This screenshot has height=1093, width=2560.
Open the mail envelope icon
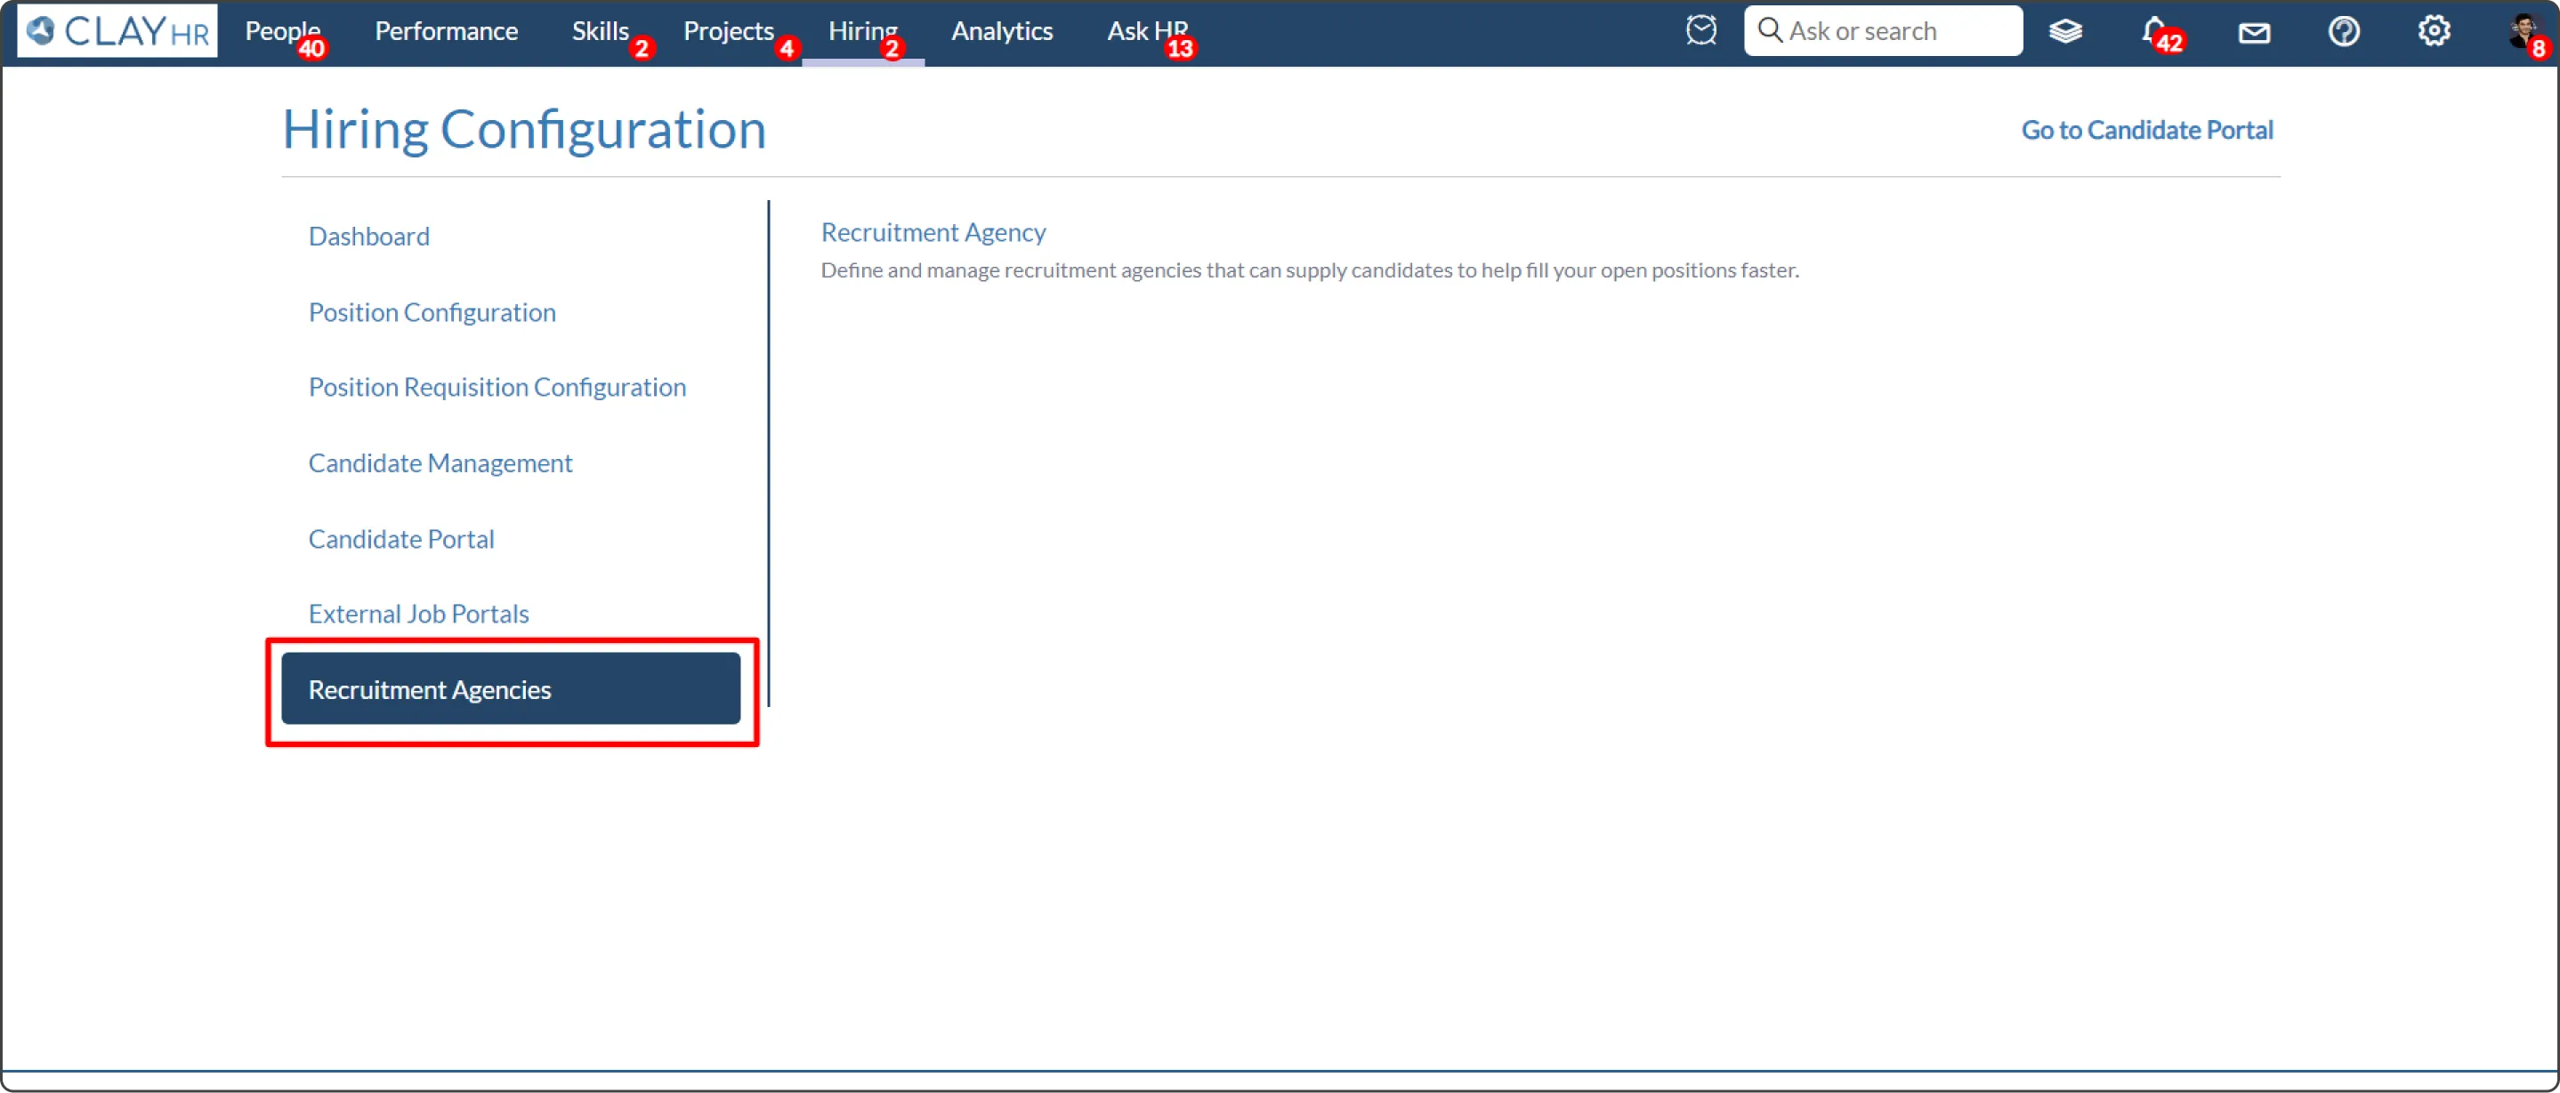coord(2253,33)
